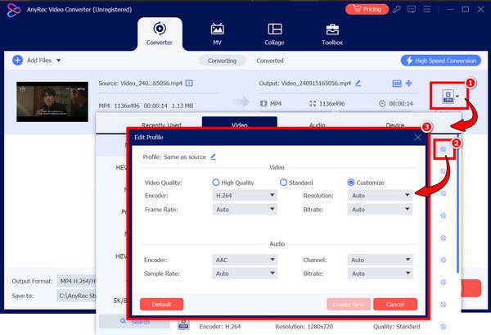Image resolution: width=491 pixels, height=335 pixels.
Task: Select High Quality video quality
Action: point(216,183)
